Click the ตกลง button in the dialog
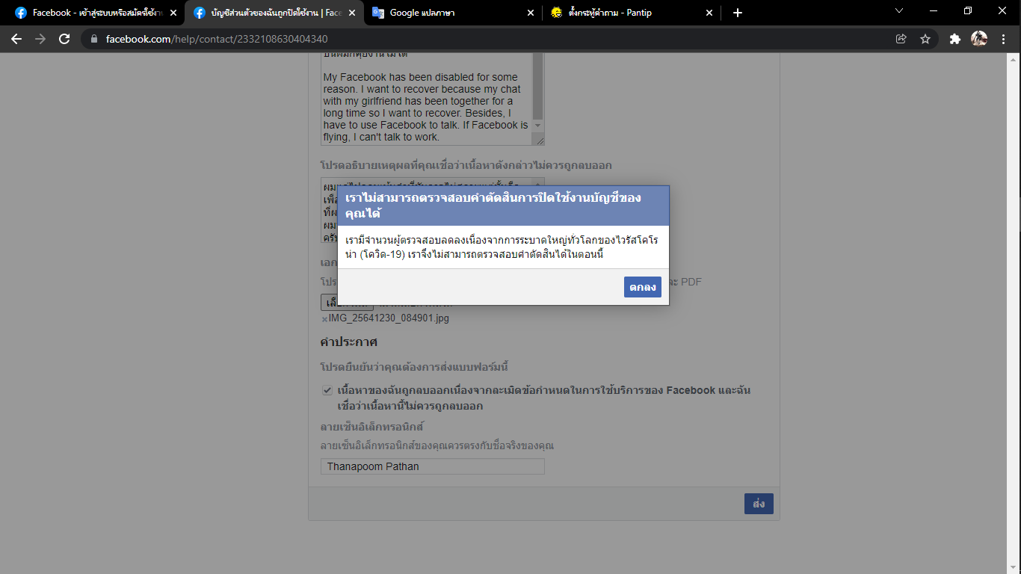The height and width of the screenshot is (574, 1021). [643, 287]
